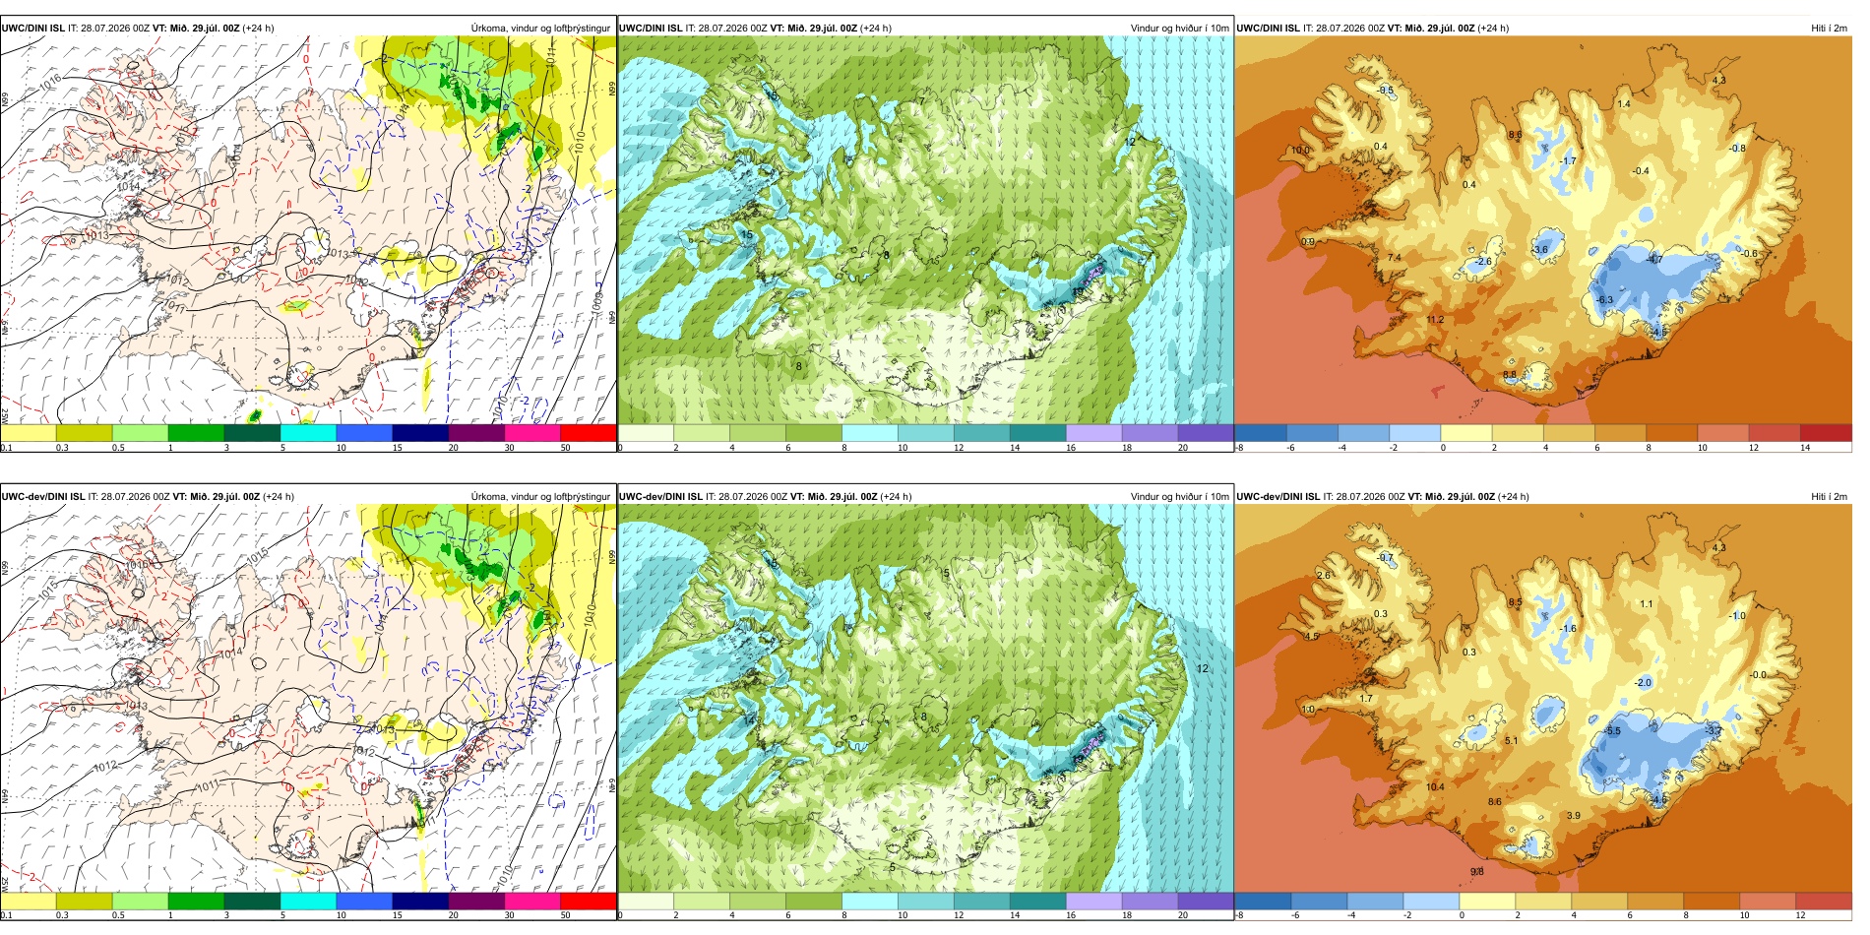
Task: Select cyan swatch in UWC-dev precipitation legend
Action: point(308,901)
